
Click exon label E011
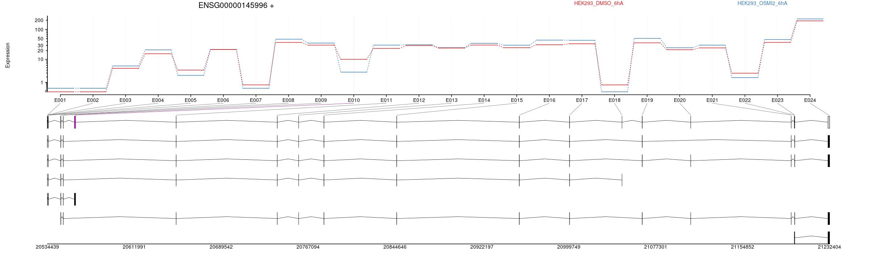click(x=386, y=100)
